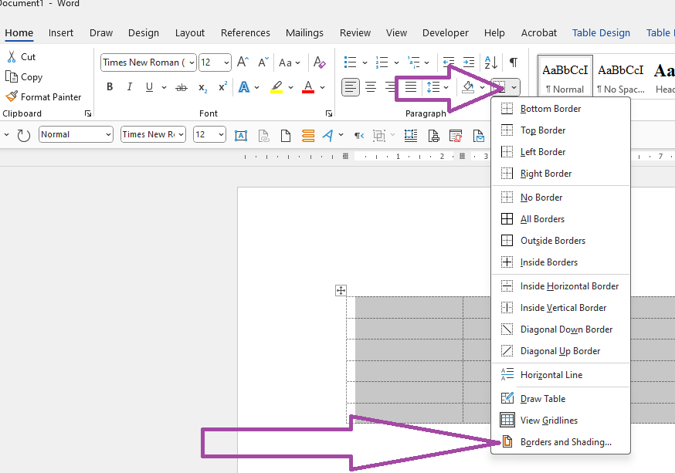Switch to the Table Design tab
This screenshot has height=473, width=675.
pyautogui.click(x=601, y=32)
